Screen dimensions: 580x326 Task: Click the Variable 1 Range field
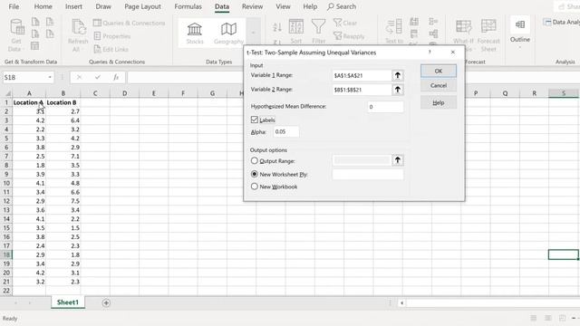[362, 75]
